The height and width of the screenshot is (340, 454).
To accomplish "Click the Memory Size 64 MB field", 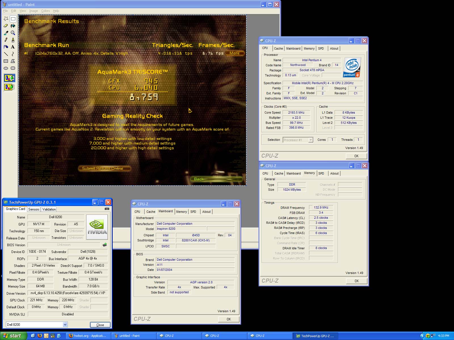I will point(40,286).
